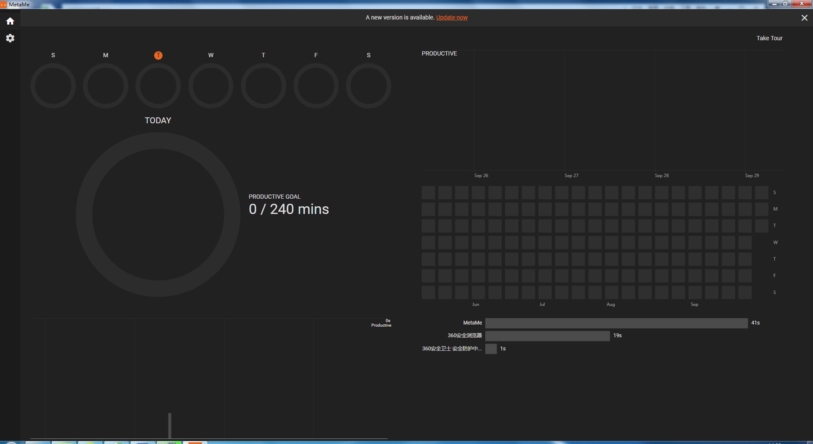
Task: Select Wednesday's progress ring
Action: (211, 86)
